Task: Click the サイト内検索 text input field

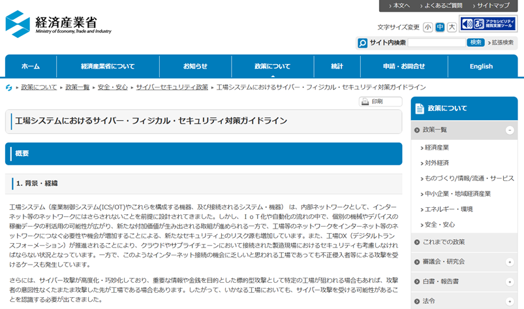Action: [x=437, y=43]
